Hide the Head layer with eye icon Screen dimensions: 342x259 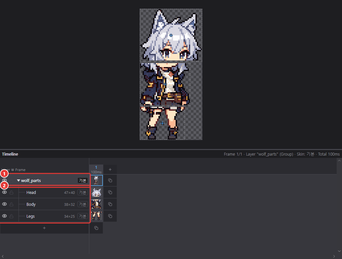(4, 192)
